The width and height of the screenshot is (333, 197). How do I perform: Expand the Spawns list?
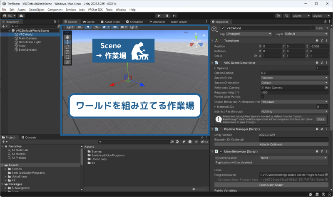coord(215,68)
